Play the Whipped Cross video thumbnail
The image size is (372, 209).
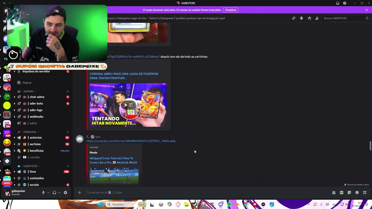point(114,176)
